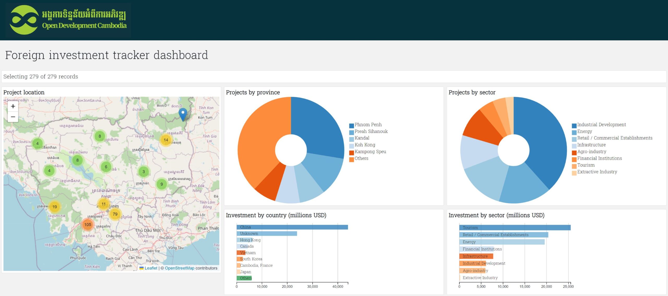The height and width of the screenshot is (296, 668).
Task: Click the map zoom out minus button
Action: click(x=13, y=117)
